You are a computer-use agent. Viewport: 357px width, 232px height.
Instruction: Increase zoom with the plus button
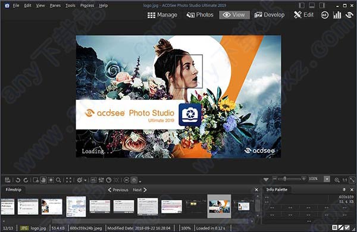click(303, 178)
